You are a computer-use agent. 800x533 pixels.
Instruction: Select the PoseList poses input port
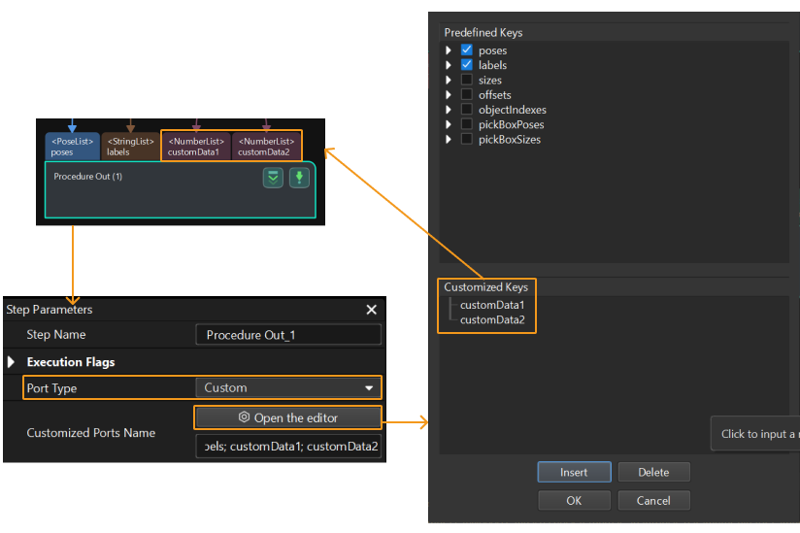72,147
